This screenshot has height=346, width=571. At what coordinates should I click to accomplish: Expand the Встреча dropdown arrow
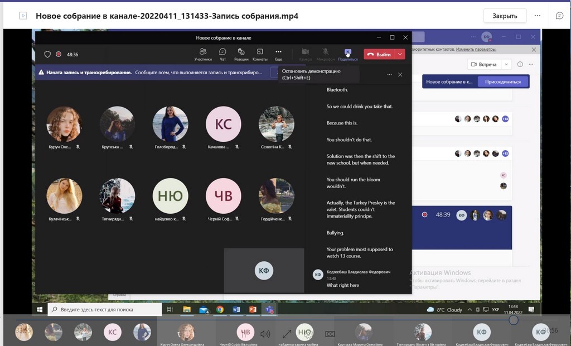(x=506, y=64)
